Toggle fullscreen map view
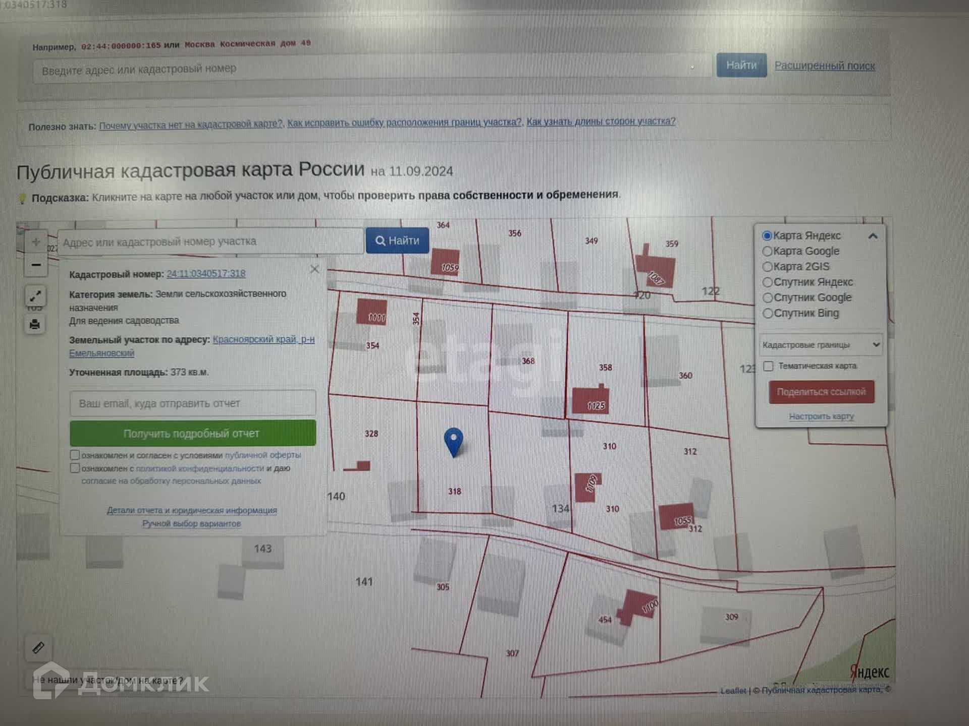The image size is (969, 726). coord(35,295)
